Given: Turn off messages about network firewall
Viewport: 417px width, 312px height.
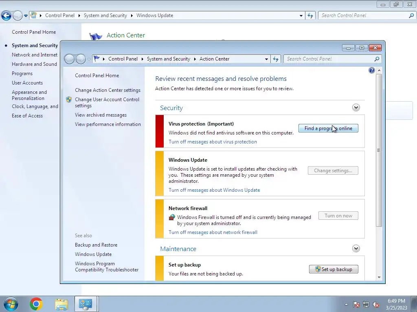Looking at the screenshot, I should tap(213, 232).
